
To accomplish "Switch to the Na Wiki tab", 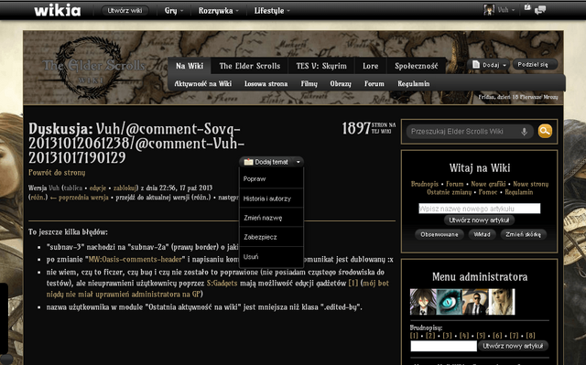I will [190, 66].
